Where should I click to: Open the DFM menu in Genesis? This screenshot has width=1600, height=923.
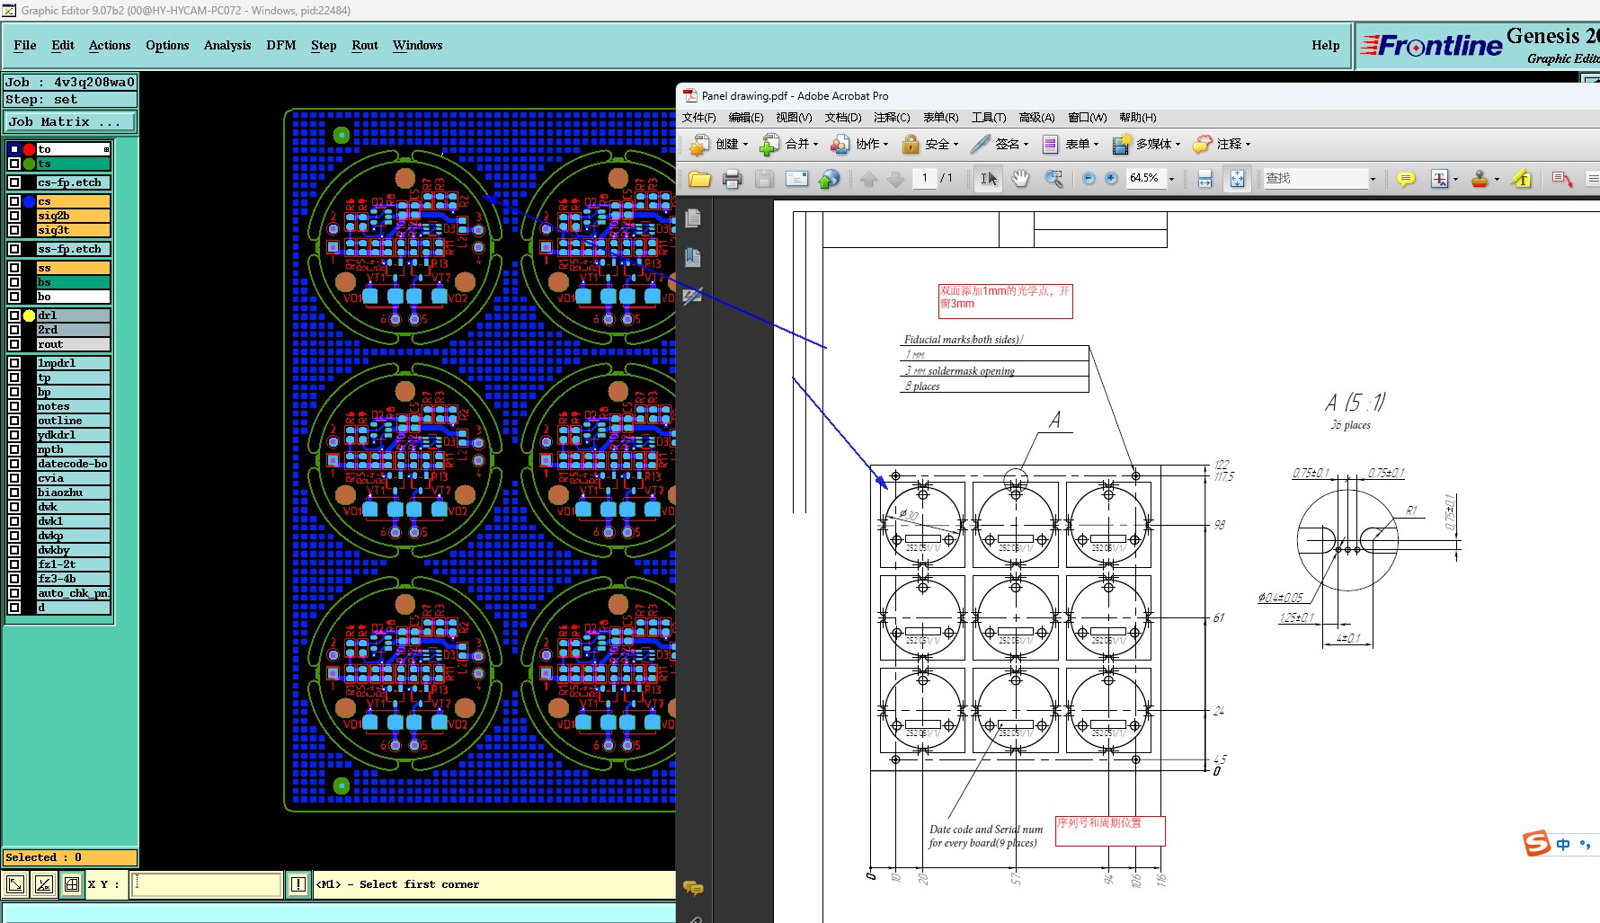(280, 45)
